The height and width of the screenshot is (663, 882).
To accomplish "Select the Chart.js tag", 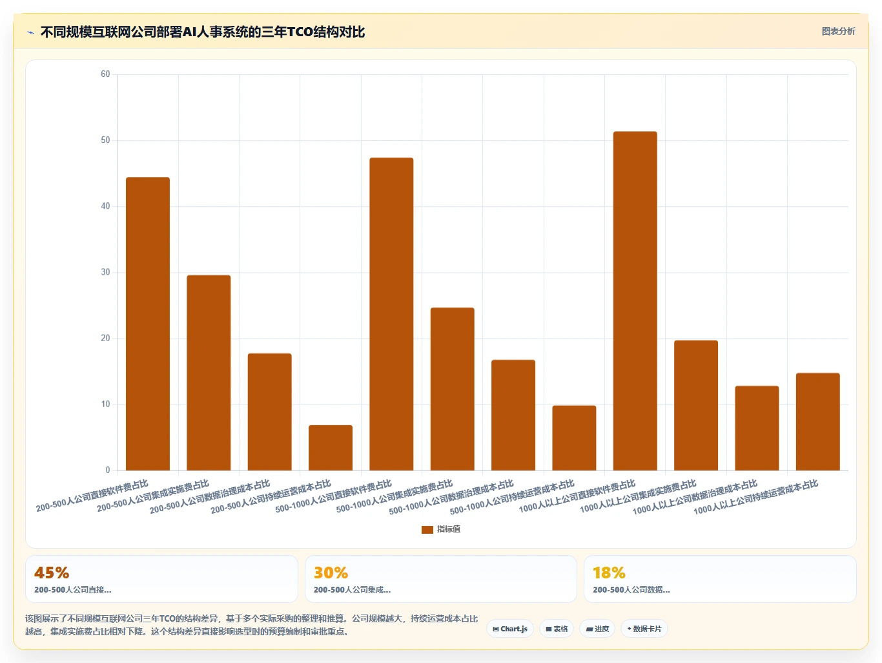I will point(510,629).
